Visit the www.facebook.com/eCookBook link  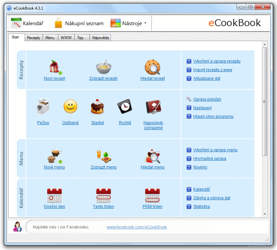tap(137, 227)
